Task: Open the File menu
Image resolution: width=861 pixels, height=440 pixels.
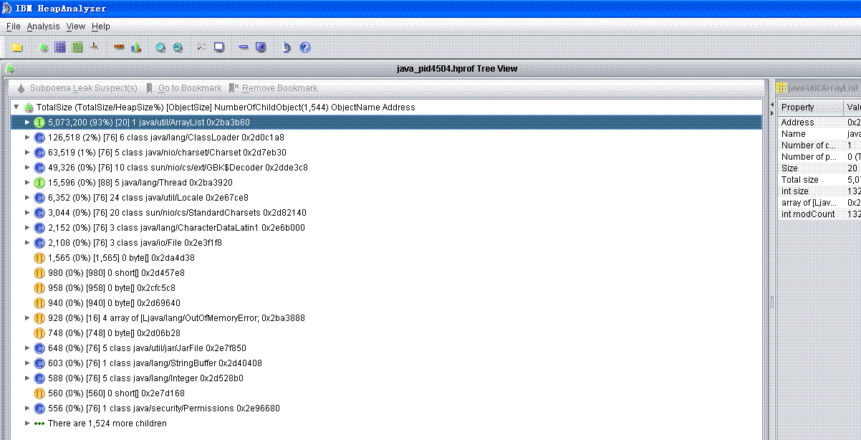Action: pos(14,27)
